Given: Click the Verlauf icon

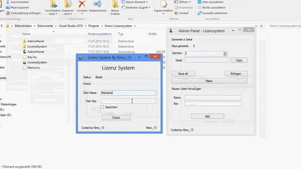Looking at the screenshot, I should 176,13.
